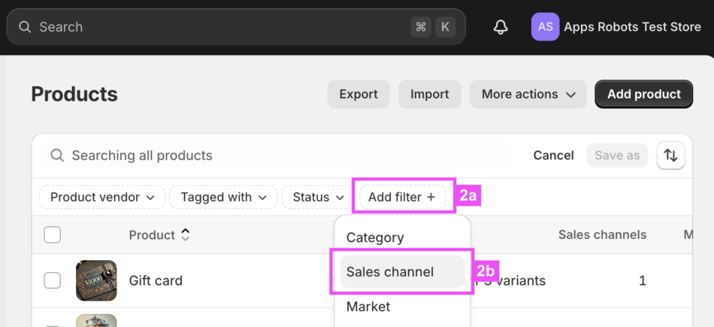Check the Gift card row checkbox

point(53,280)
